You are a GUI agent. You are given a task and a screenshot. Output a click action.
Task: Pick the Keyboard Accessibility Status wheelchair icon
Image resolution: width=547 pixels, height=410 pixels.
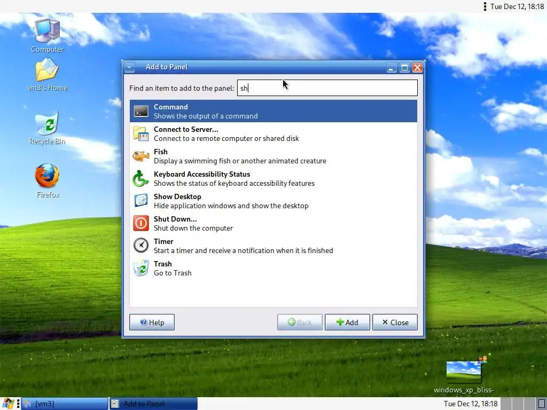click(x=140, y=178)
